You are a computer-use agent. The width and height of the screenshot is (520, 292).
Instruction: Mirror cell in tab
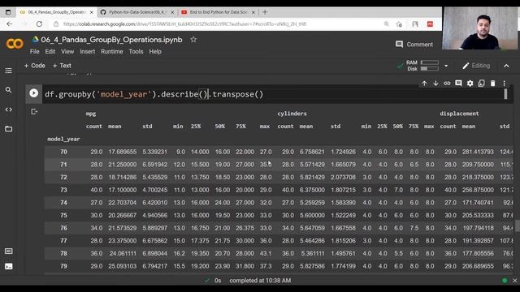pyautogui.click(x=481, y=83)
